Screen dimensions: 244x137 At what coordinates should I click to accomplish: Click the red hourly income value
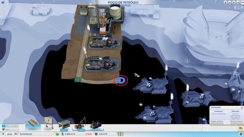[88, 134]
